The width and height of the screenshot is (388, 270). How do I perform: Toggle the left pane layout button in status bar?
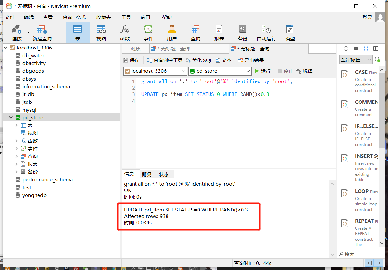coord(369,263)
